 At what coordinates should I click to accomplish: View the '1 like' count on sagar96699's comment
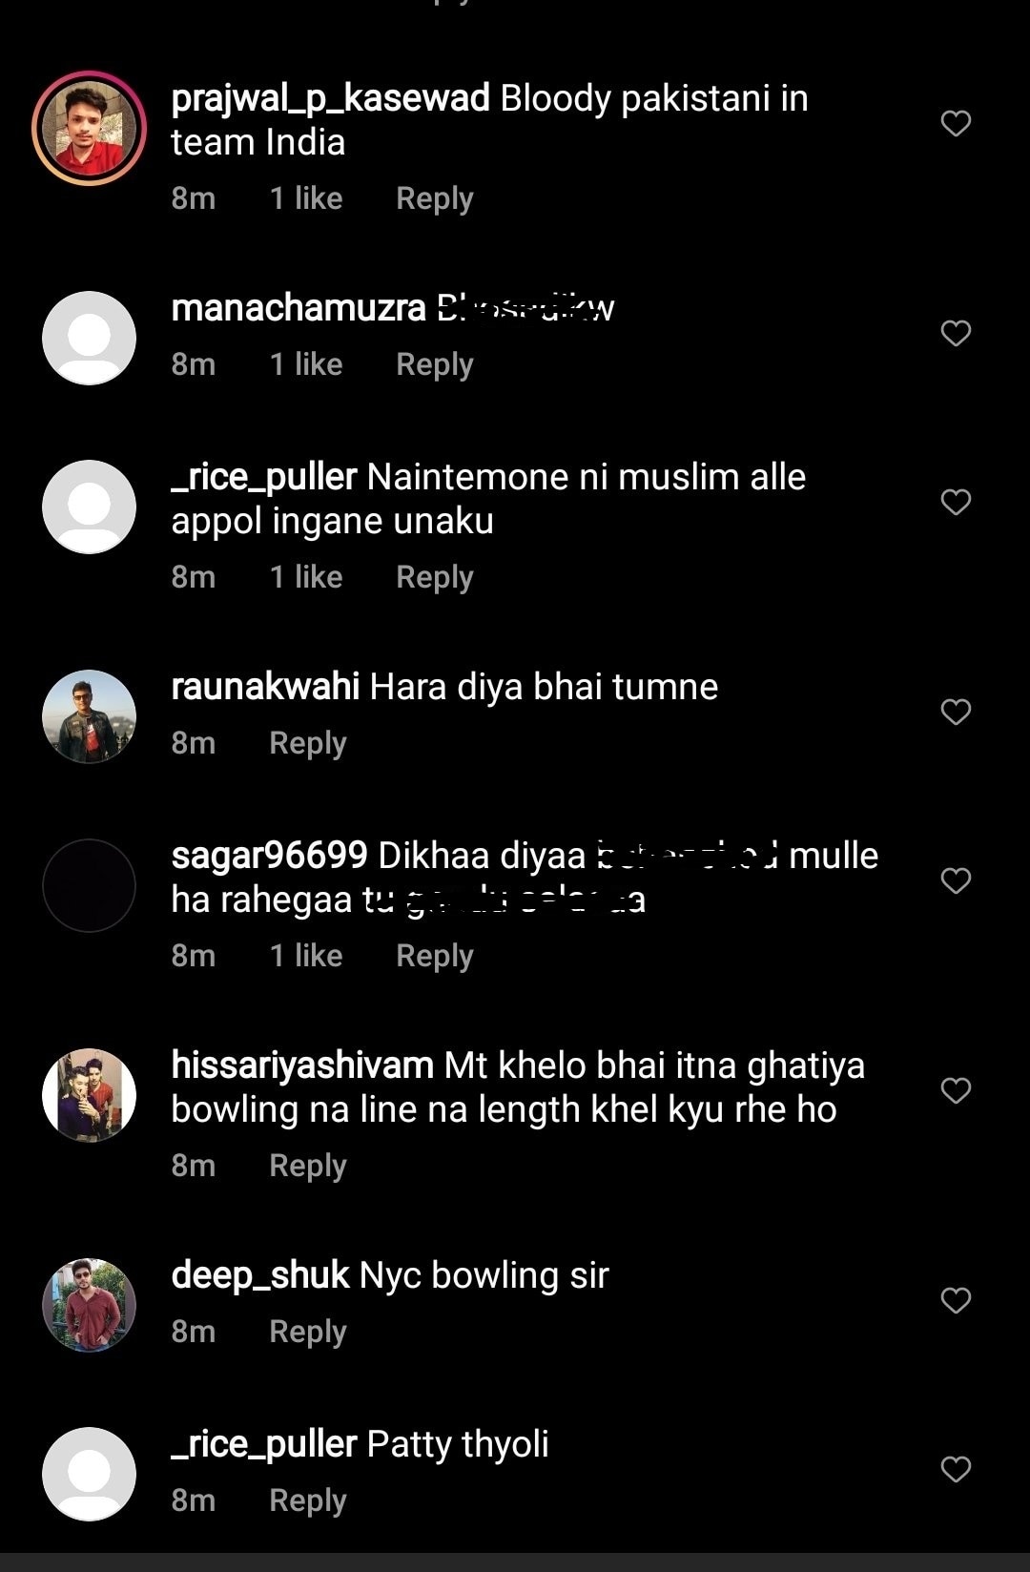tap(305, 956)
